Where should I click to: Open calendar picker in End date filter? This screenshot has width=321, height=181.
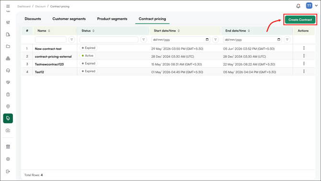click(279, 39)
